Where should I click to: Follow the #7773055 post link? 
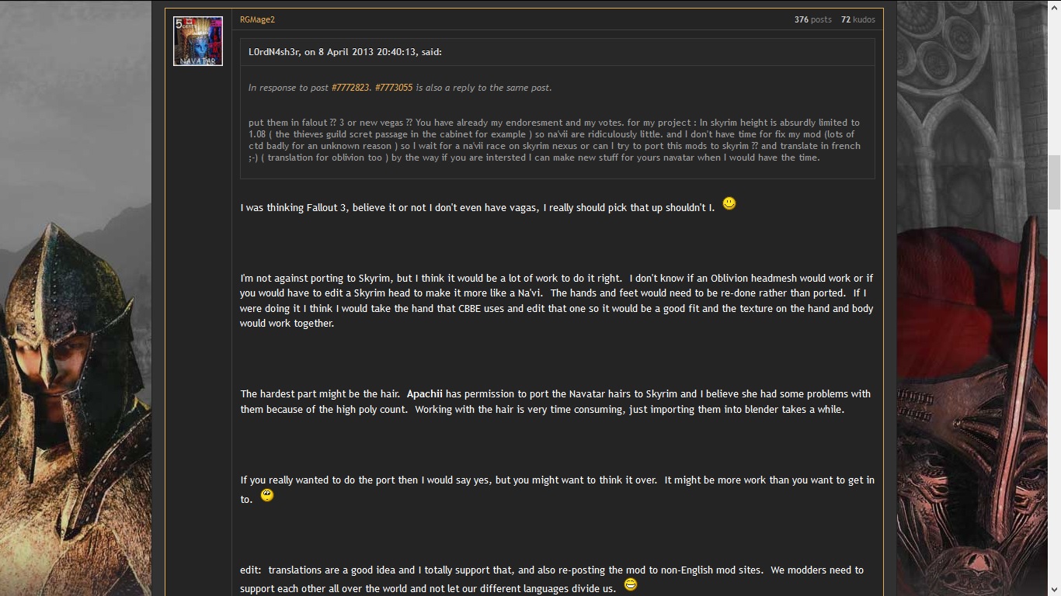tap(394, 88)
